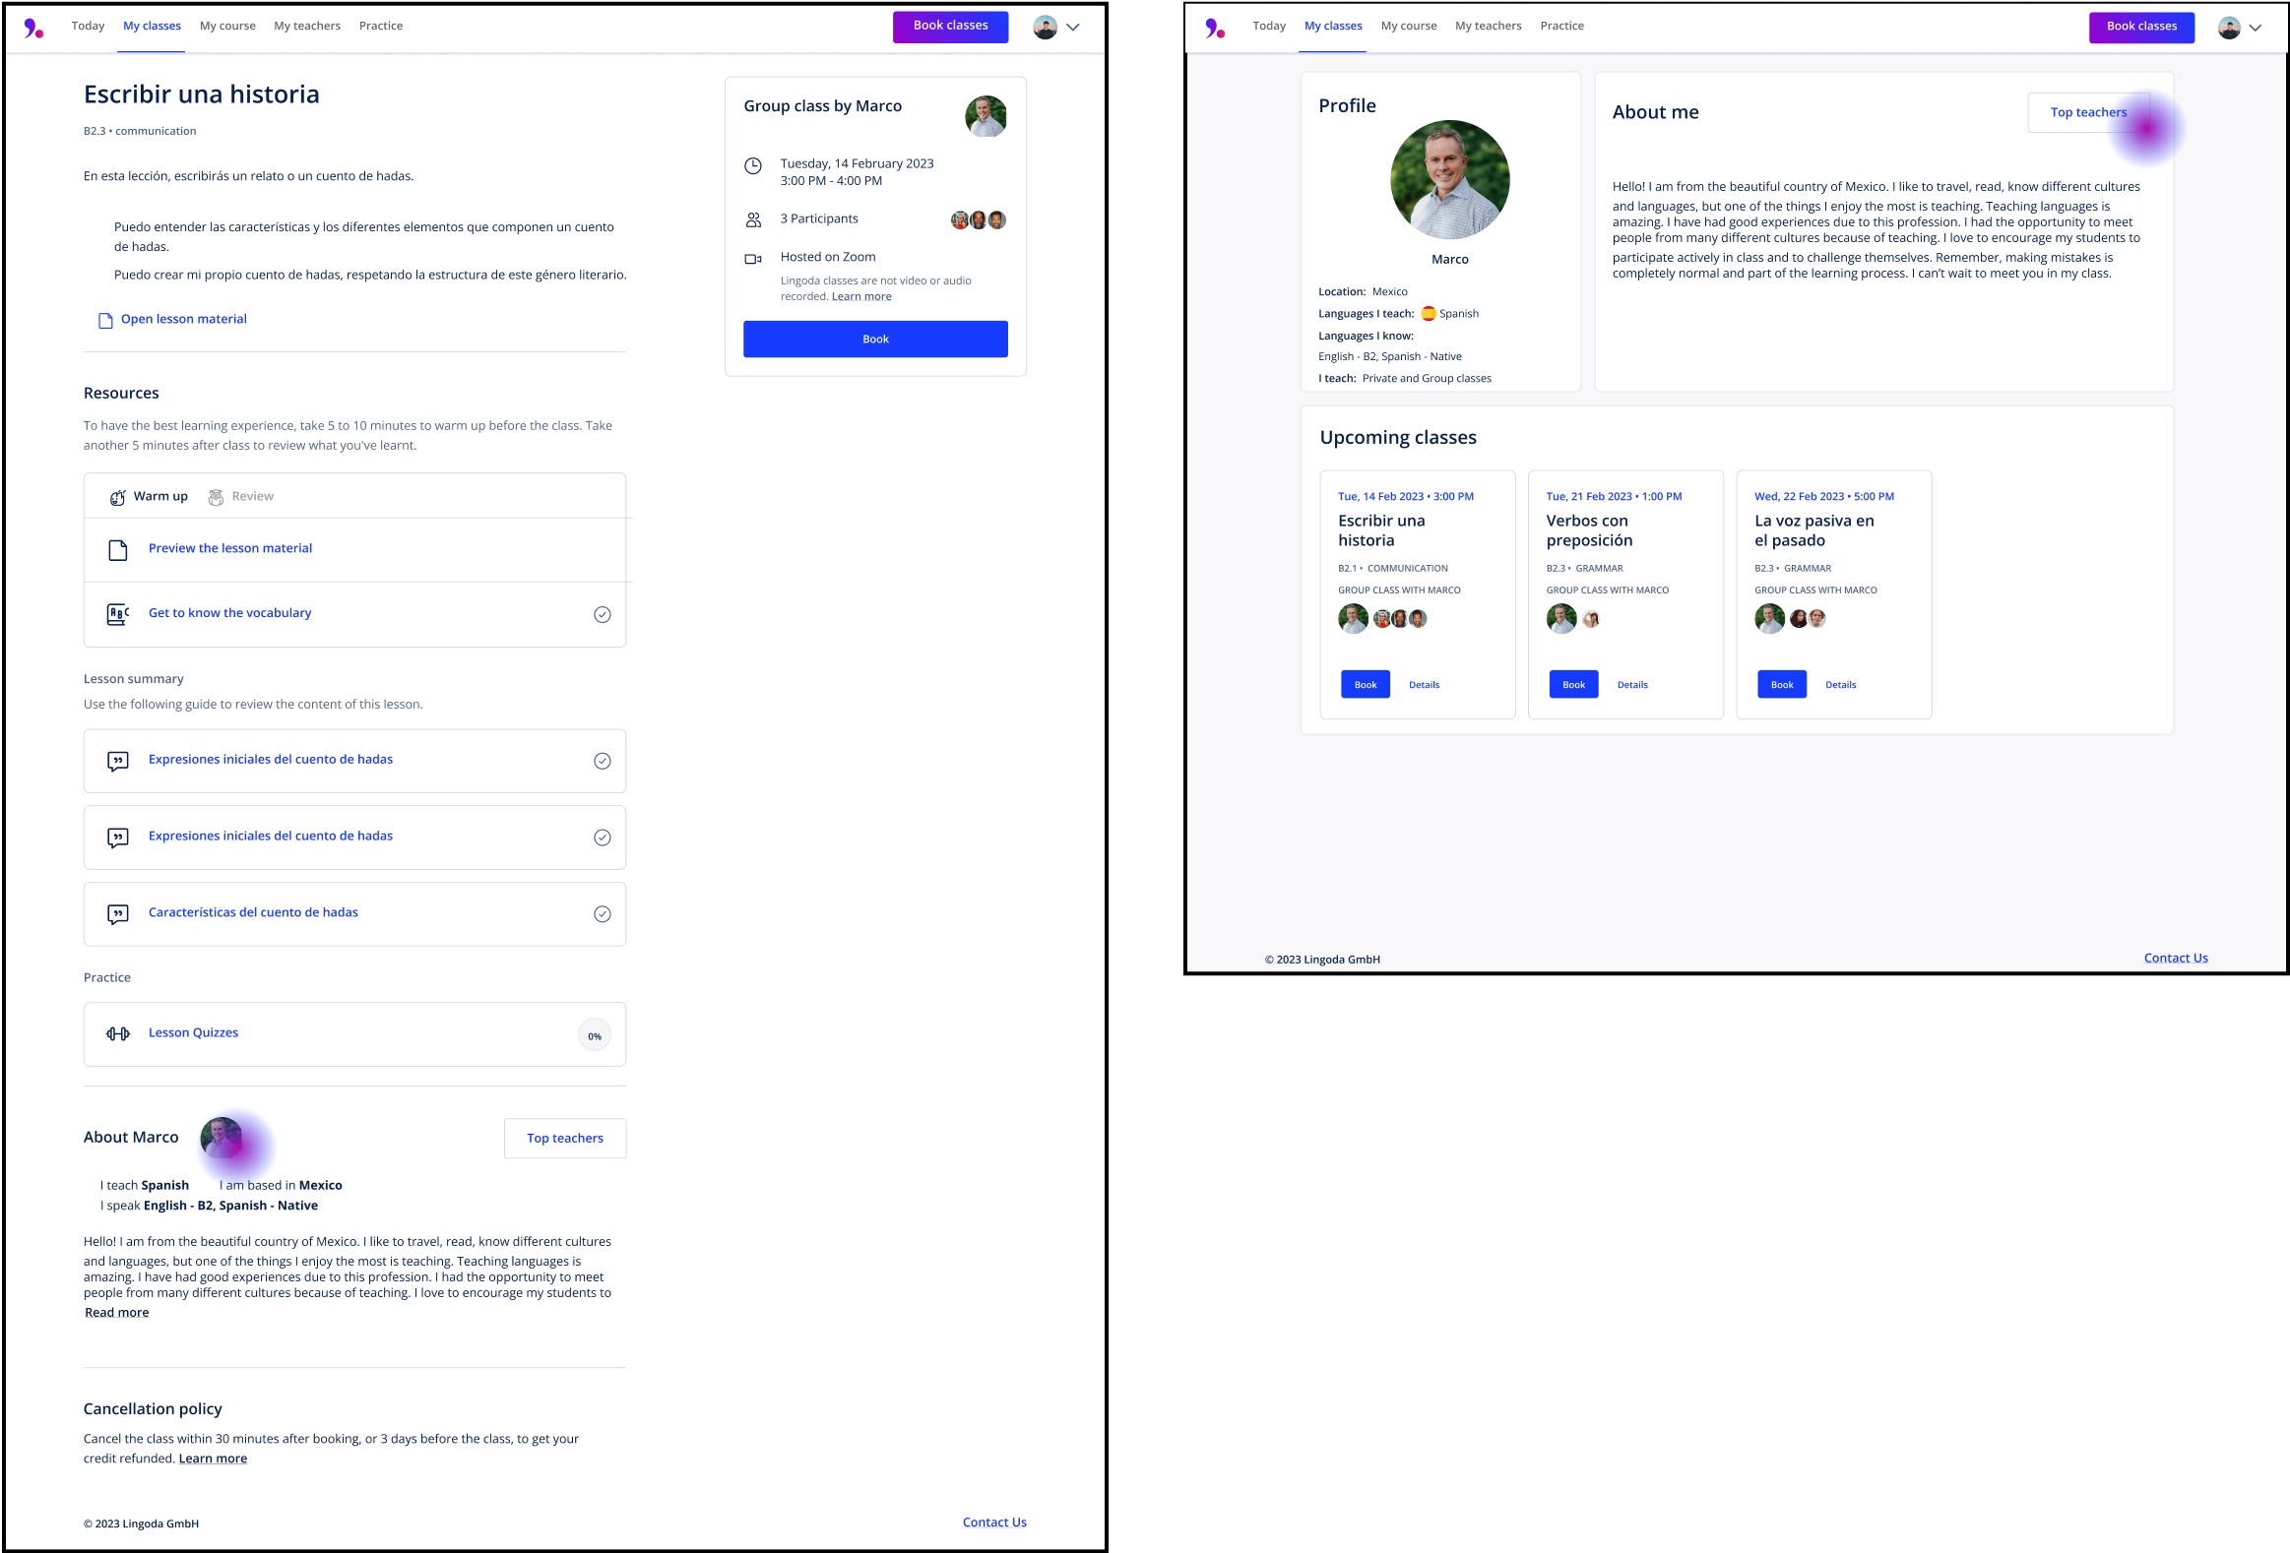Expand the Expresiones iniciales summary section
The width and height of the screenshot is (2290, 1553).
(355, 759)
